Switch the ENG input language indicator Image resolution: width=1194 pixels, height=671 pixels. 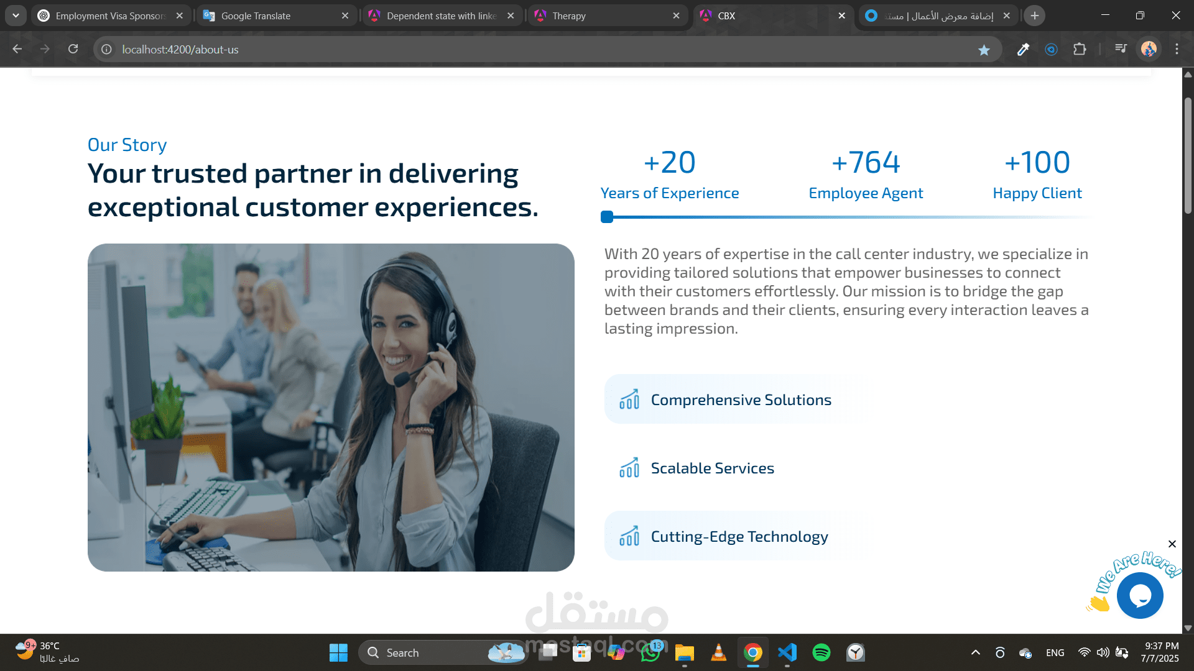[1055, 652]
